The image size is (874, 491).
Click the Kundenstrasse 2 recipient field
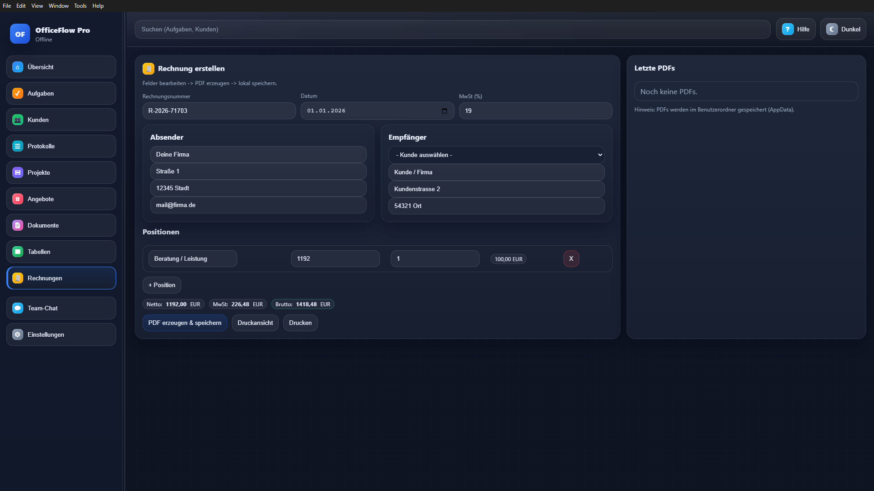click(496, 189)
